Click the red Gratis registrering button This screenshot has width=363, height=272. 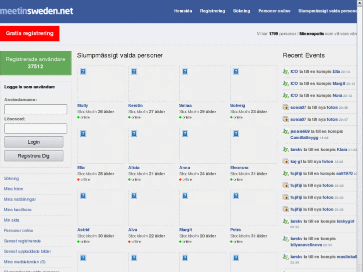click(x=29, y=33)
